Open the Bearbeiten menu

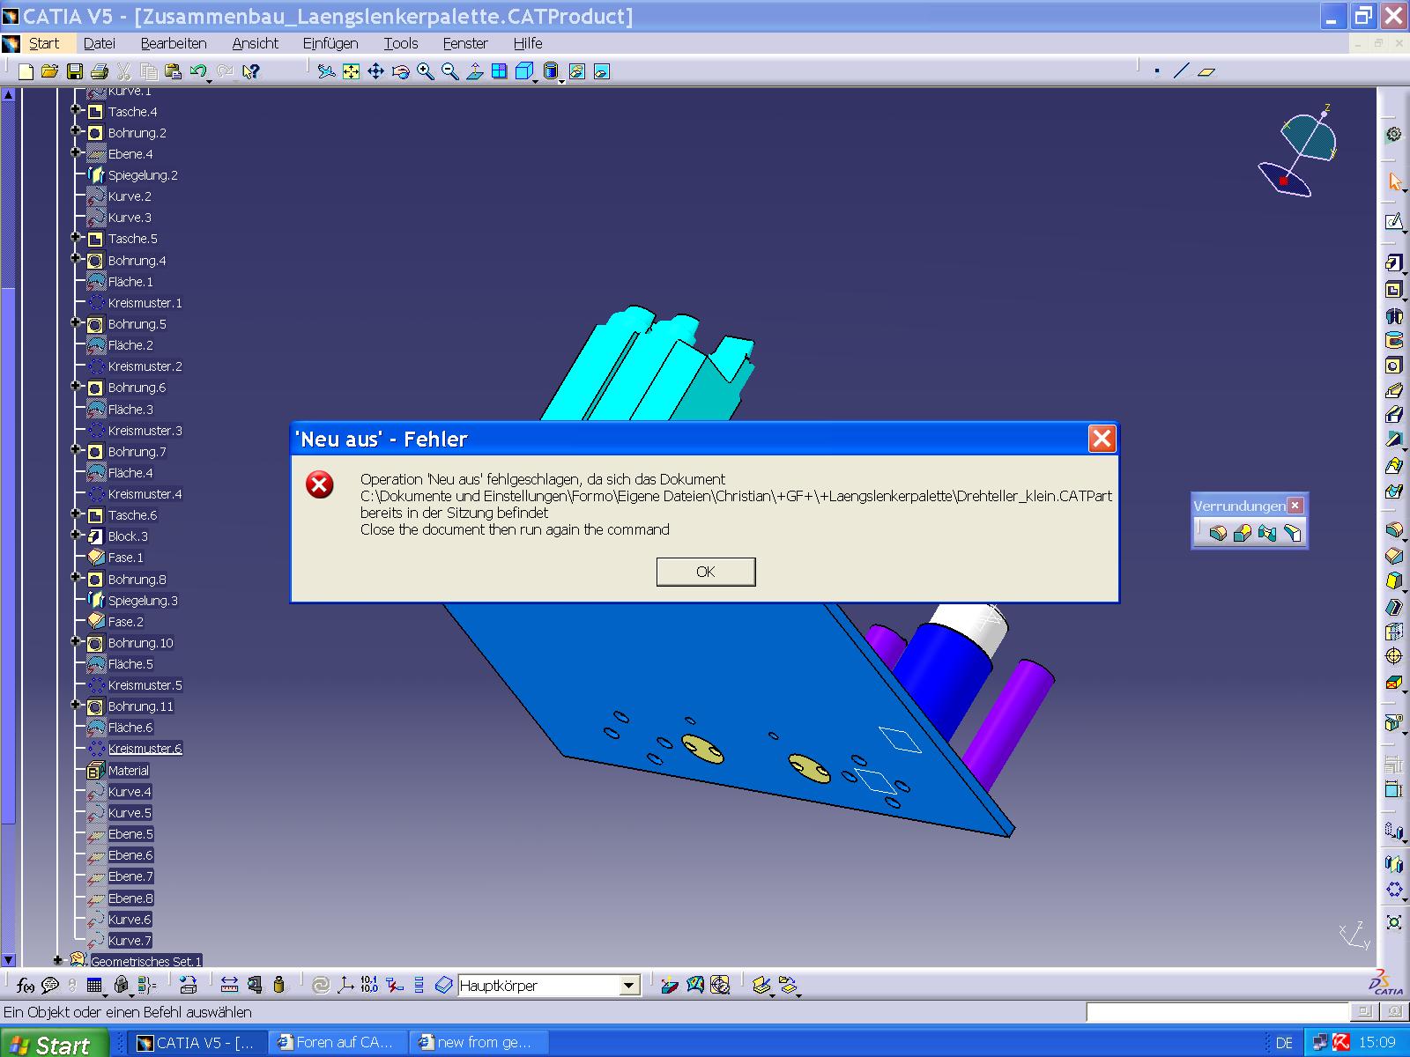[174, 43]
